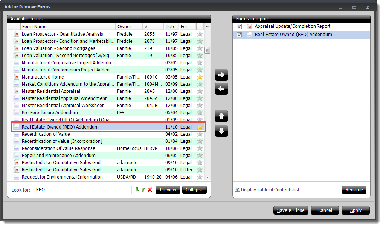Select Restricted Use Quantitative Sales Grid Legal row
This screenshot has height=227, width=383.
pos(108,163)
